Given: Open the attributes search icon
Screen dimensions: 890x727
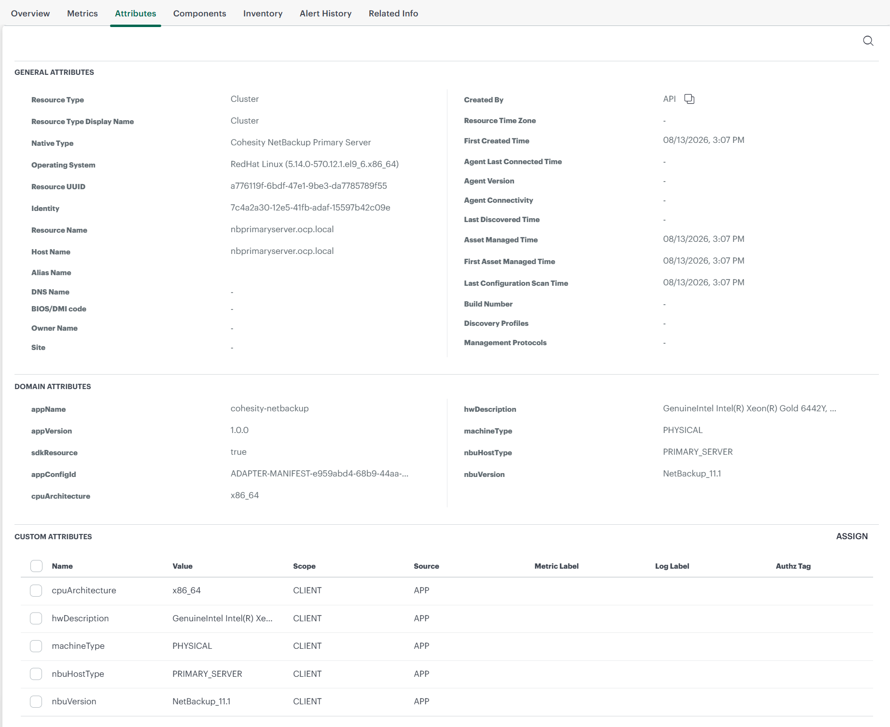Looking at the screenshot, I should tap(868, 41).
